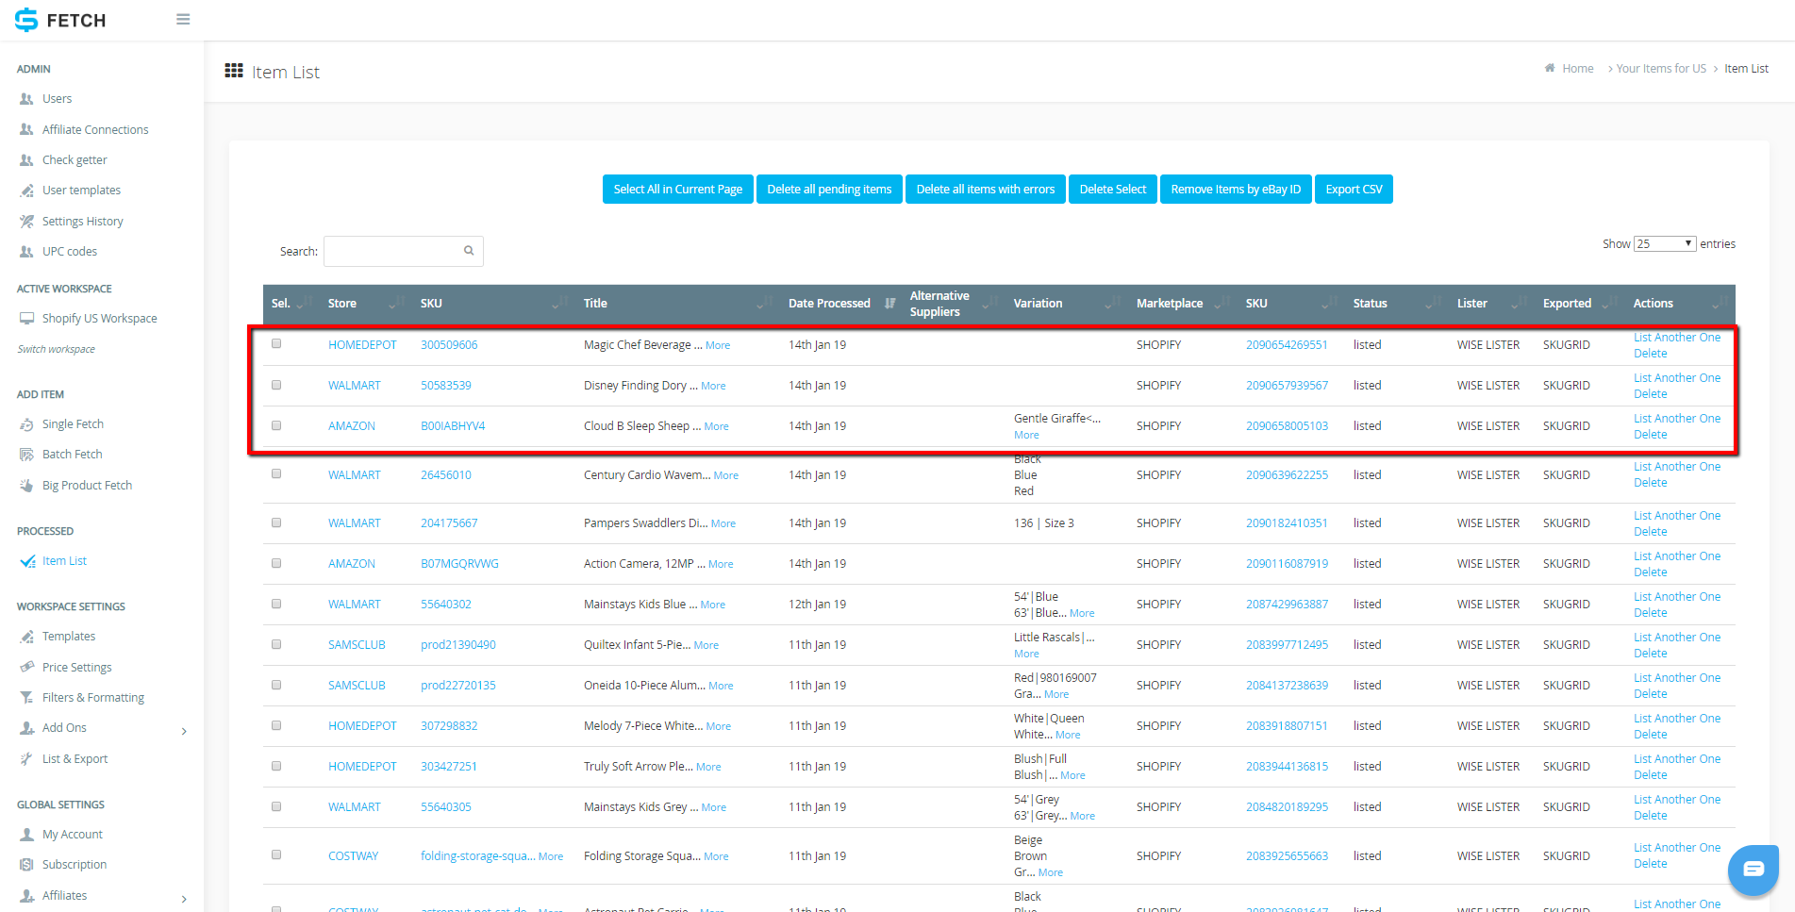This screenshot has height=912, width=1795.
Task: Sort by Store column header
Action: click(364, 304)
